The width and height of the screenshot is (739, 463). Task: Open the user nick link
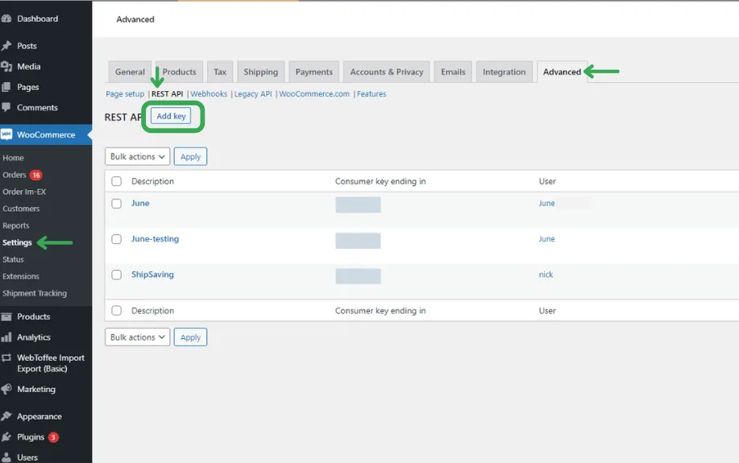click(x=546, y=275)
